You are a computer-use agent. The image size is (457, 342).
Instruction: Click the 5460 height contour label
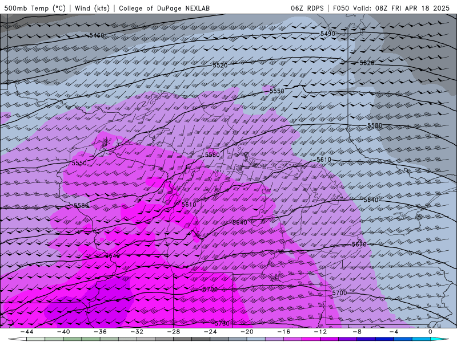(97, 35)
